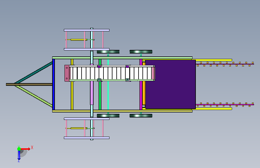
Task: Select the upper yellow hydraulic cylinder
Action: pos(79,40)
